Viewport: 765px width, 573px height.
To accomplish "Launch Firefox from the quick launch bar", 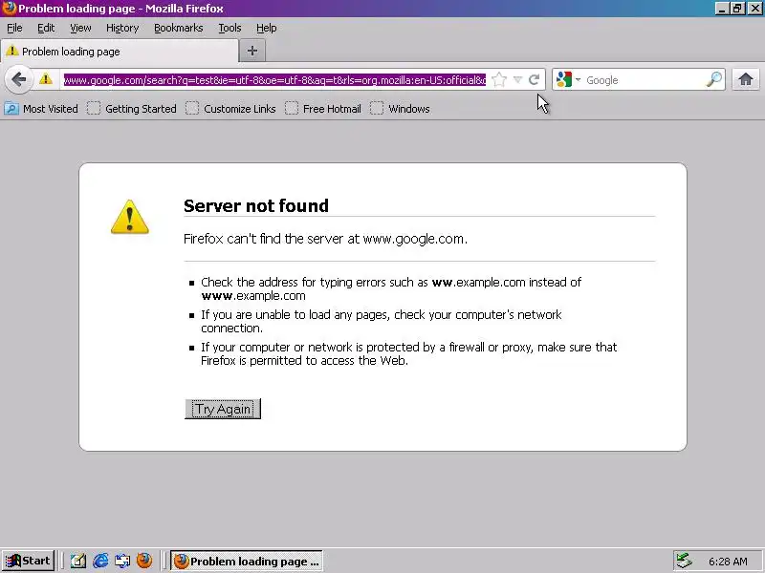I will (144, 561).
